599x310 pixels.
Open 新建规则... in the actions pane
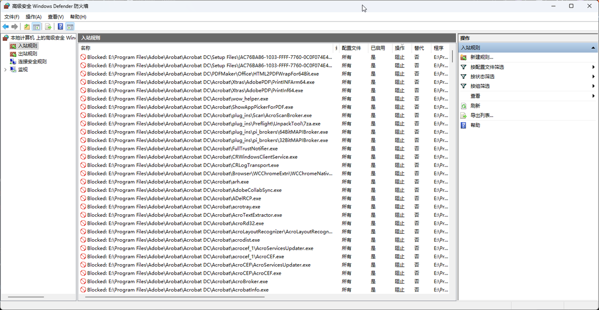coord(481,57)
